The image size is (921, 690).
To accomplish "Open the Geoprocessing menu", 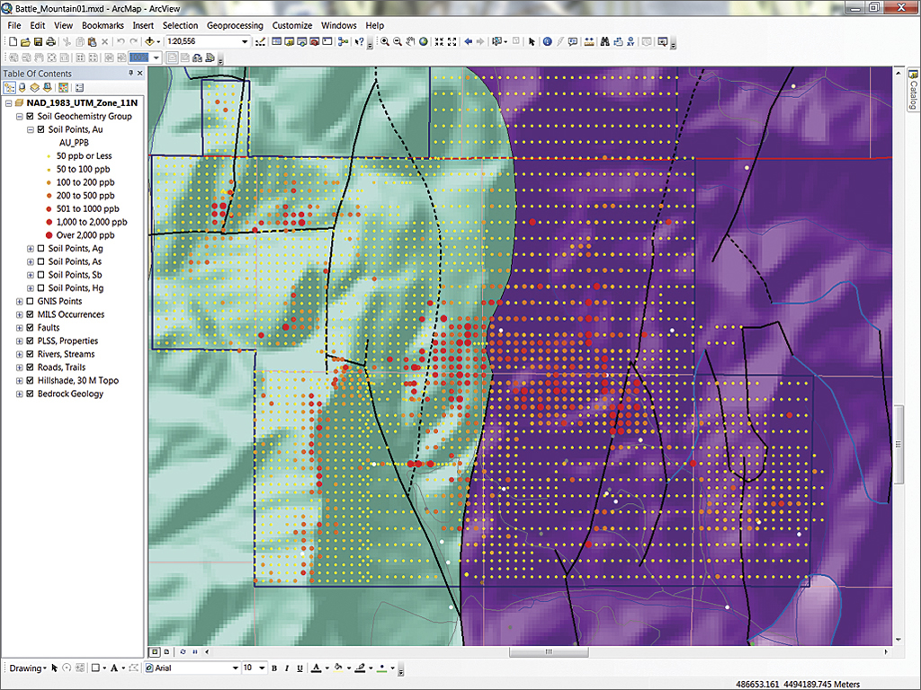I will click(236, 25).
